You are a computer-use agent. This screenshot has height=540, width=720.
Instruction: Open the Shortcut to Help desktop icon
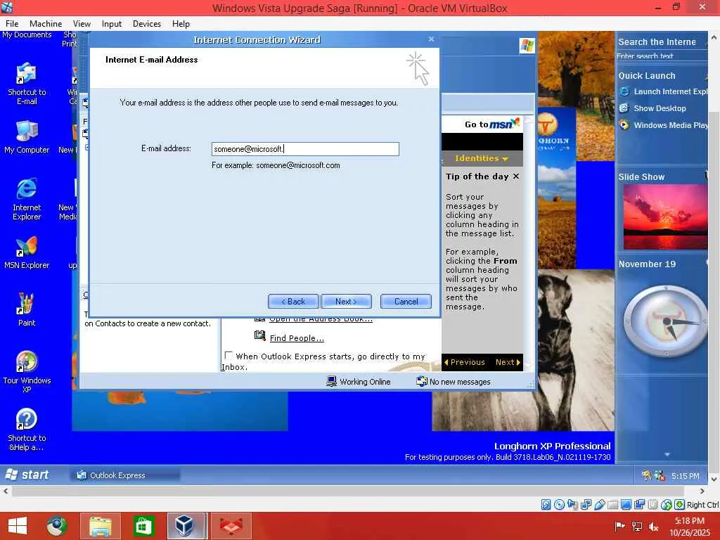pyautogui.click(x=27, y=430)
